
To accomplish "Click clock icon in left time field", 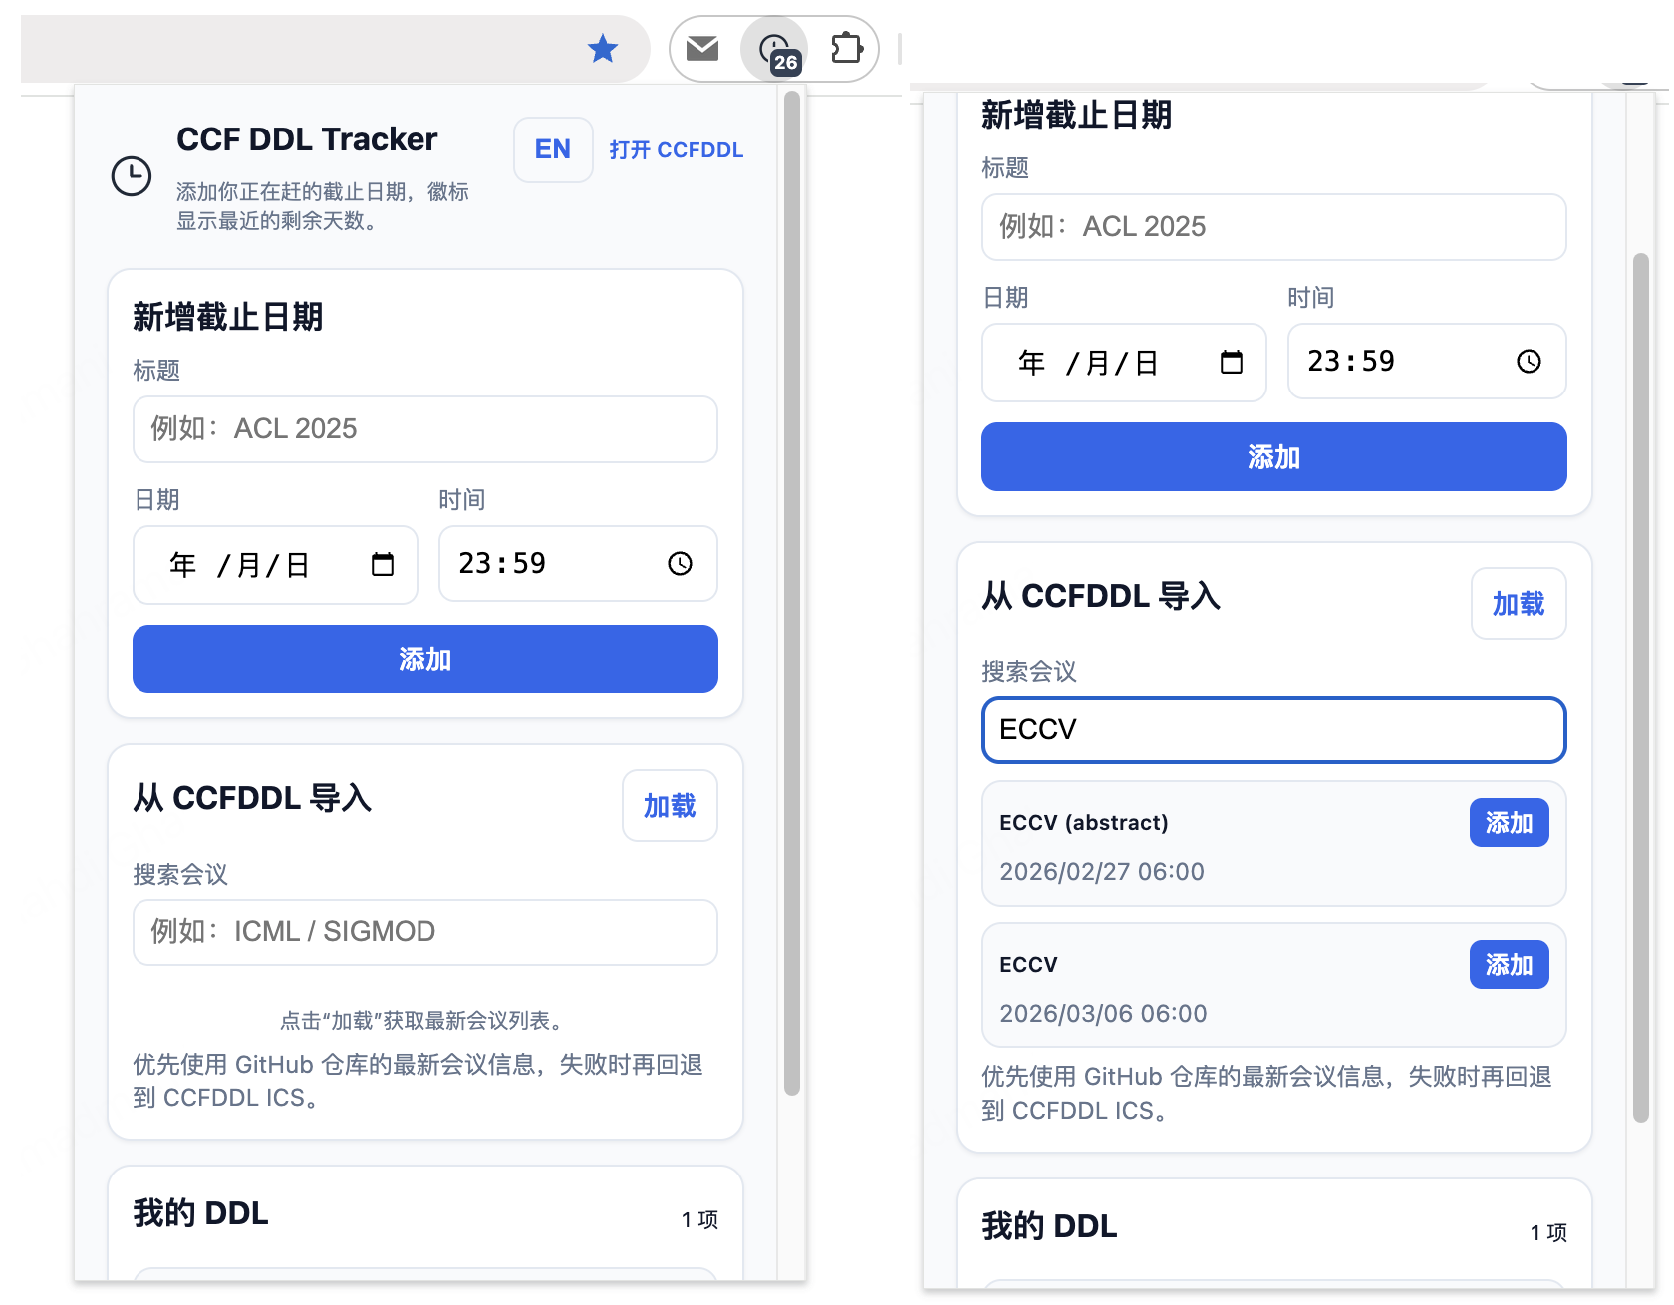I will point(680,564).
